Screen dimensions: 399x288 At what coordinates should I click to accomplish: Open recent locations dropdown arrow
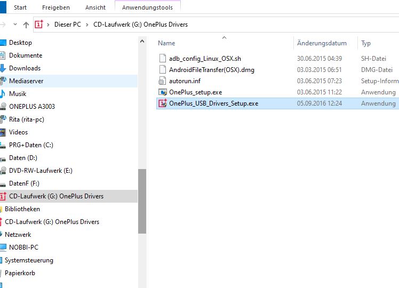(15, 25)
